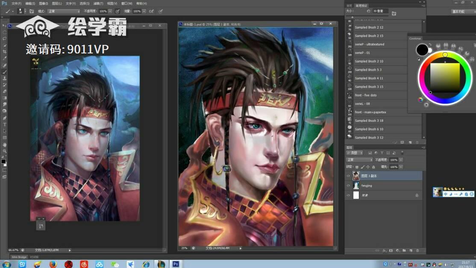Pick a color in Coolorus square
The image size is (476, 268).
pos(445,78)
